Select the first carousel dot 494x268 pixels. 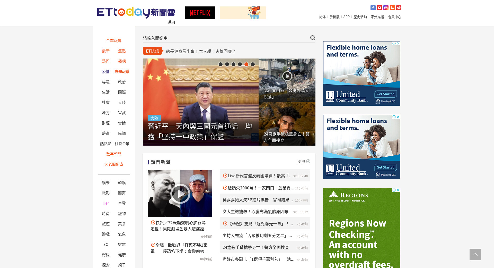pos(220,64)
